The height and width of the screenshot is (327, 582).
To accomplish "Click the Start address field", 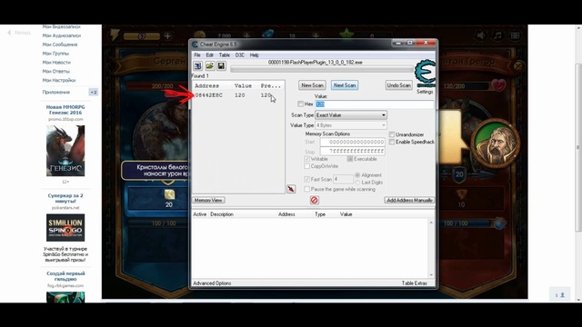I will pos(352,142).
